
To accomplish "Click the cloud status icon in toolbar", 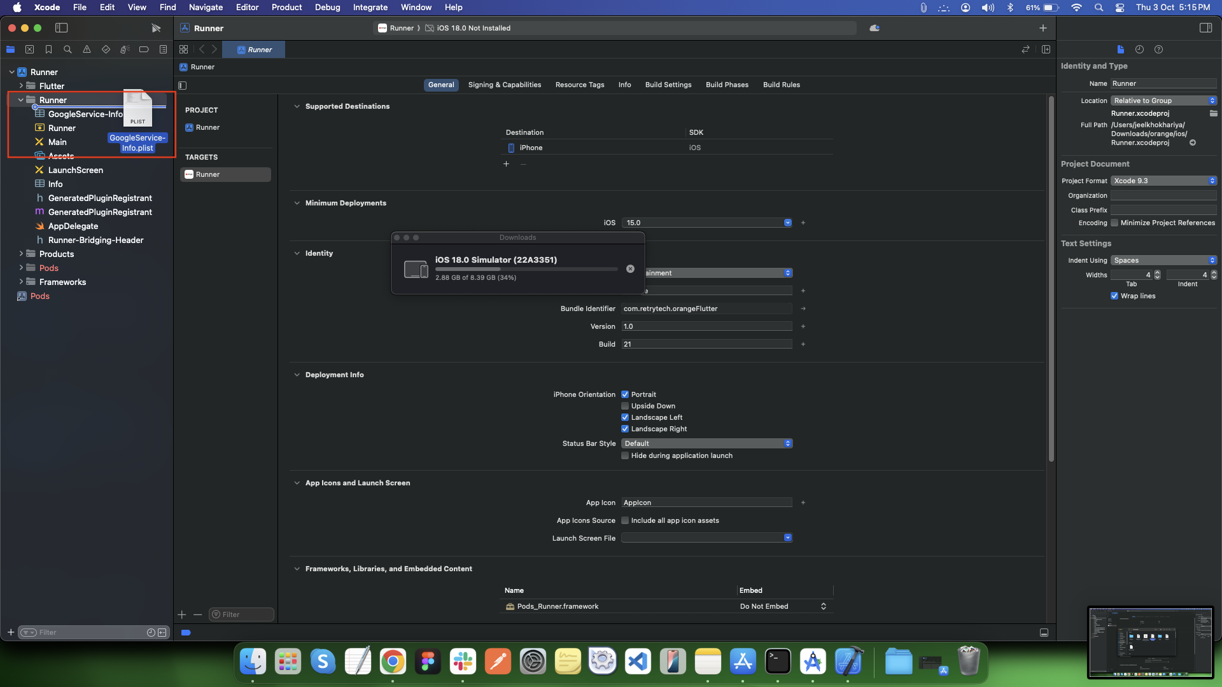I will point(874,28).
